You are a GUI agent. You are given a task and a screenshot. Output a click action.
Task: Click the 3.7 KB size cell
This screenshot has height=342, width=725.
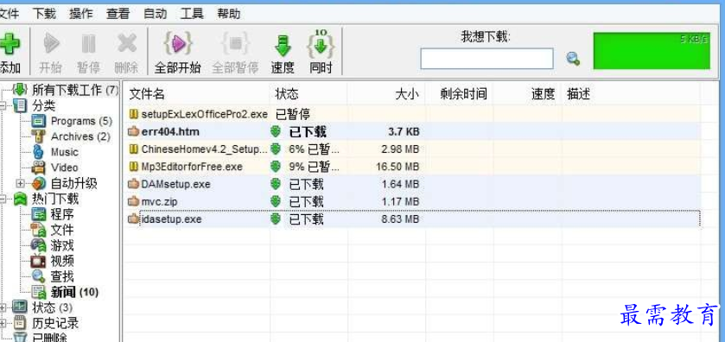pyautogui.click(x=404, y=132)
